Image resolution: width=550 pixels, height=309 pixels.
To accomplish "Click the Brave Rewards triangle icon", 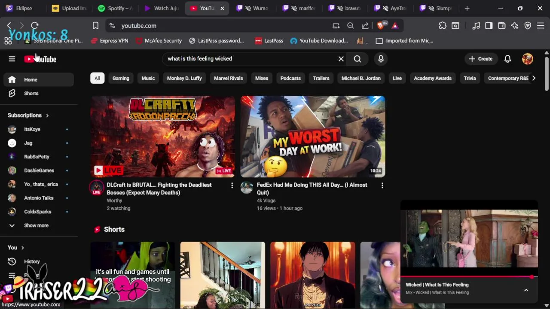I will click(395, 26).
